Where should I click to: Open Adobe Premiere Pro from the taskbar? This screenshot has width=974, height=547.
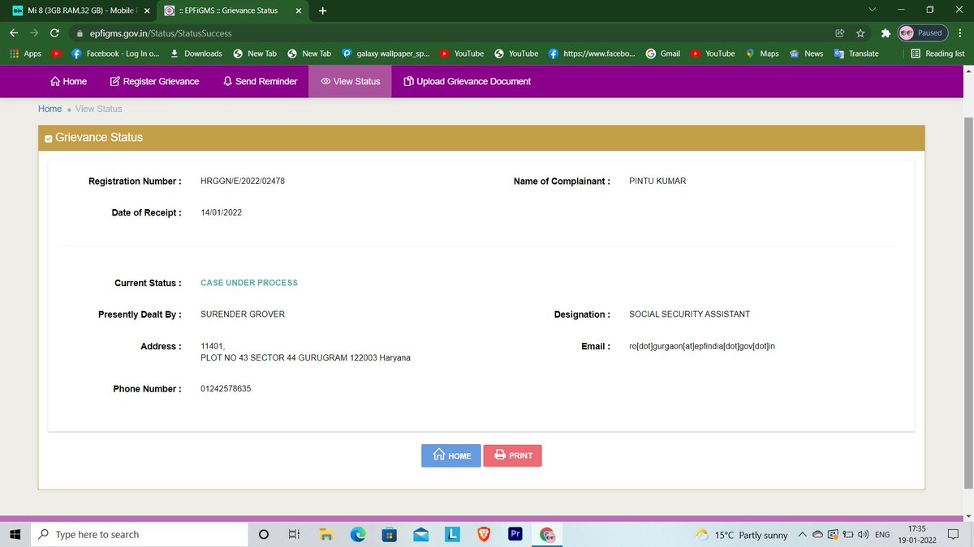[515, 535]
